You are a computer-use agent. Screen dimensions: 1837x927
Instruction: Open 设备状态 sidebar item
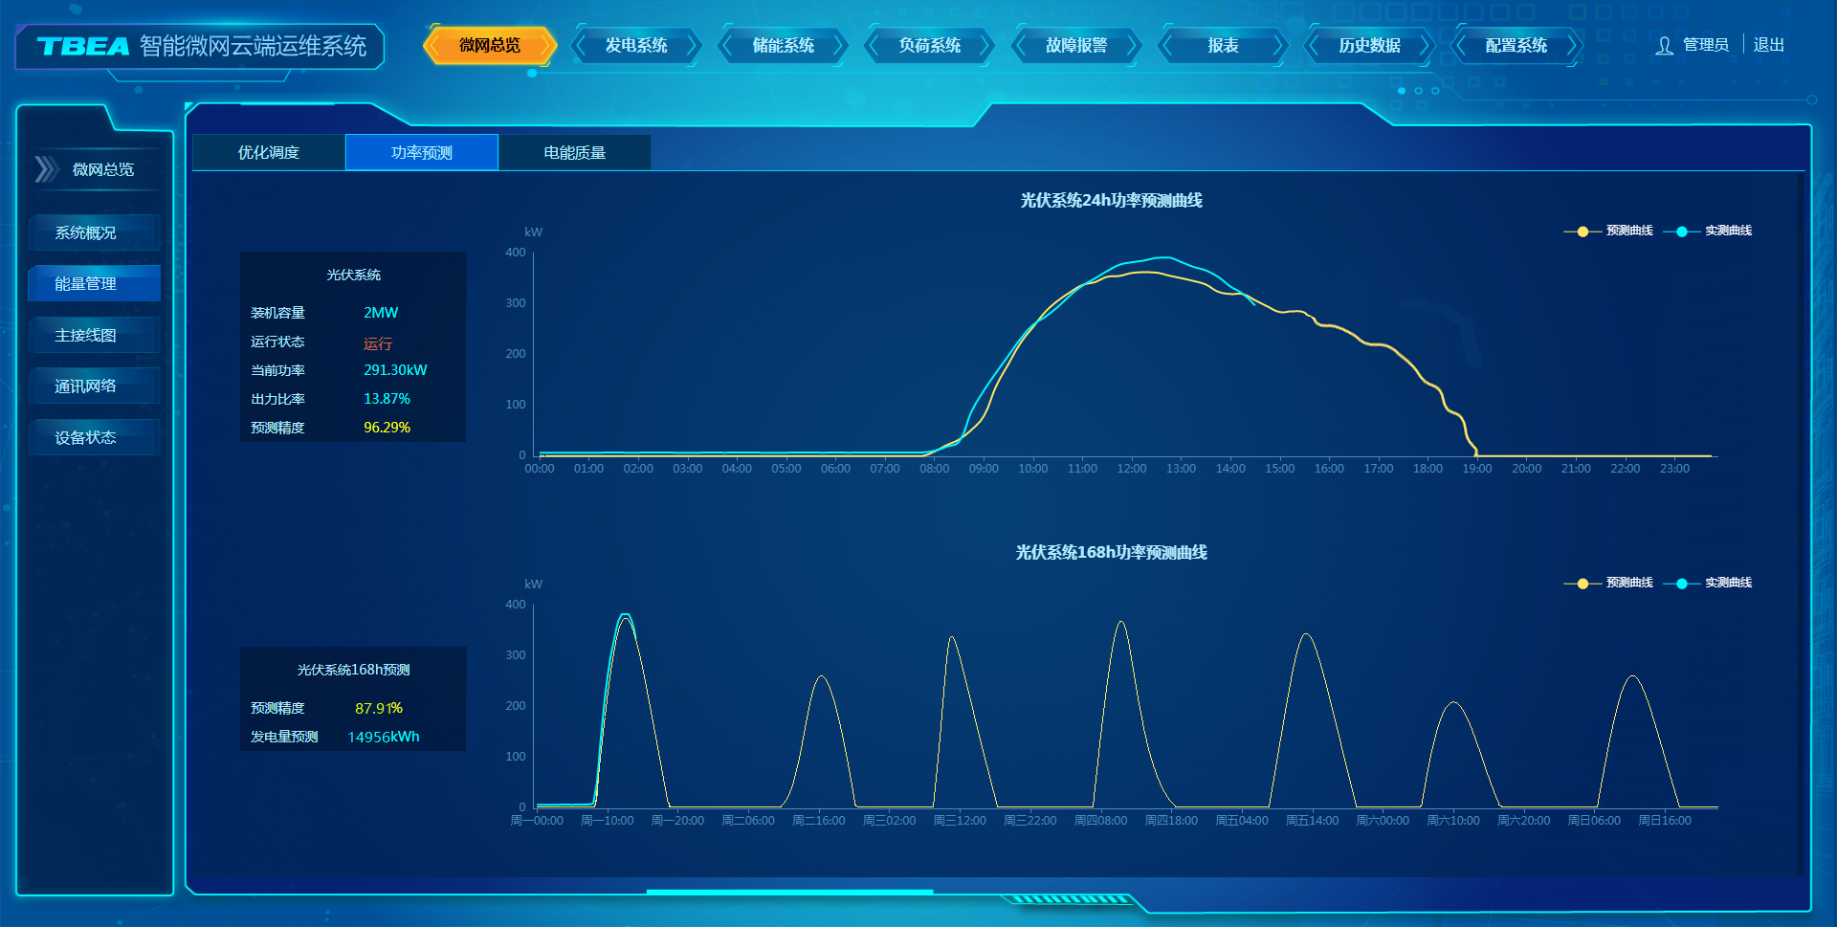point(86,437)
